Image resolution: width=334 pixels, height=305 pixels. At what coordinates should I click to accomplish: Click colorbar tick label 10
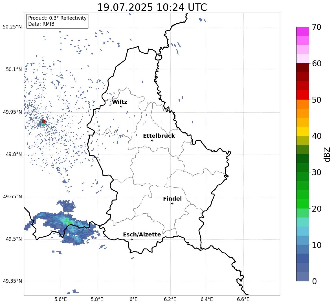click(x=317, y=245)
